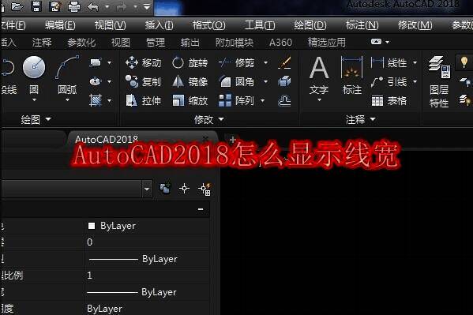Open the 绘图(D) menu
The width and height of the screenshot is (473, 315).
(x=310, y=25)
